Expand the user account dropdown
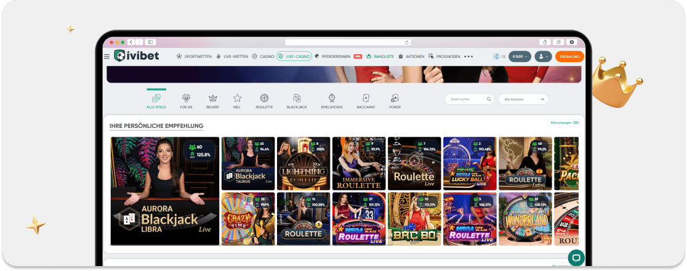Image resolution: width=687 pixels, height=271 pixels. pos(544,57)
